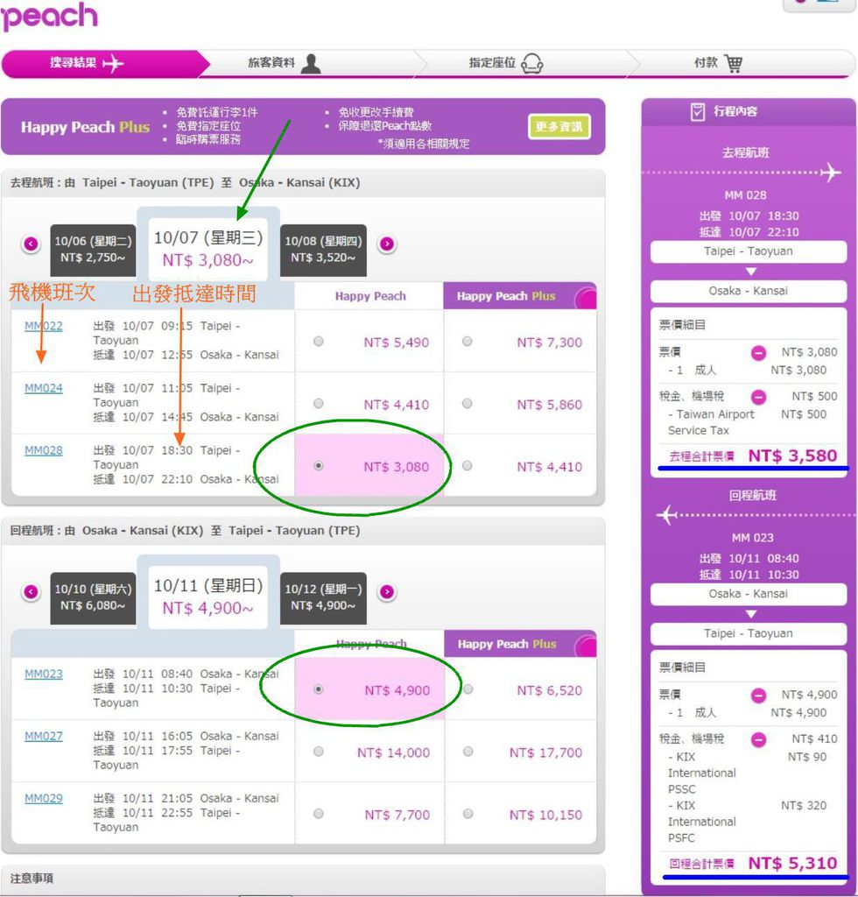
Task: Collapse outbound fare minus icon NT$ 3,080
Action: point(758,353)
